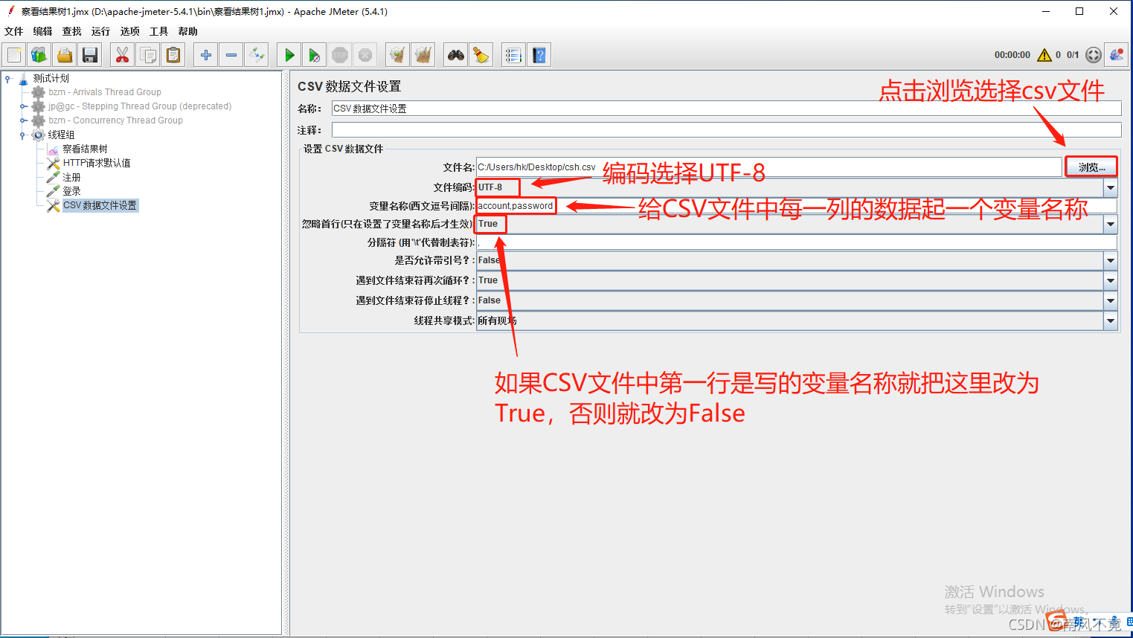Open the 选项 menu
This screenshot has height=638, width=1133.
[x=130, y=31]
